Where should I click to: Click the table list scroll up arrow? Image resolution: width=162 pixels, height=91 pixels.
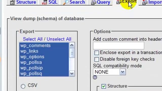(72, 45)
